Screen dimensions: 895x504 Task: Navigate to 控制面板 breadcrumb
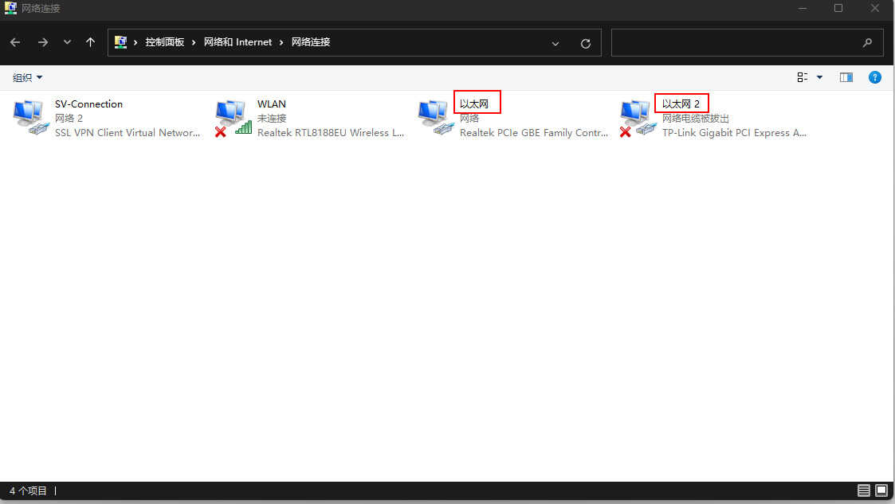164,42
